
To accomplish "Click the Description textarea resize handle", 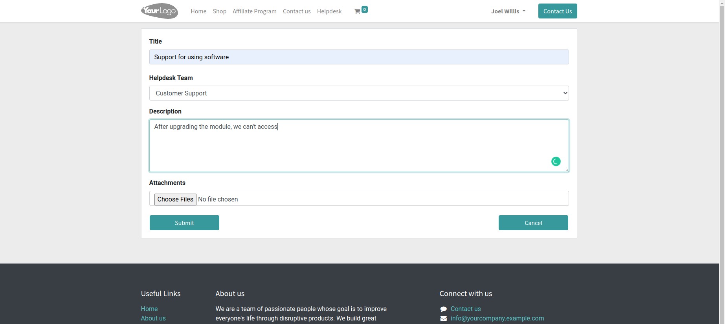I will pos(566,169).
